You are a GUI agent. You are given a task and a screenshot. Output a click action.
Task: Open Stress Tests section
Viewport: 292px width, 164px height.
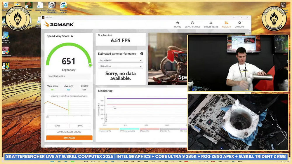211,25
